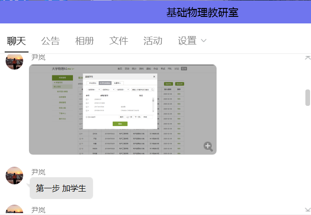This screenshot has width=311, height=215.
Task: Click the magnifier zoom icon on the image
Action: click(x=209, y=147)
